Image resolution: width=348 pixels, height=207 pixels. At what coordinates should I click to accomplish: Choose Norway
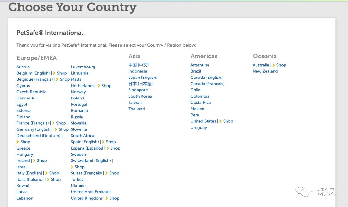[78, 92]
